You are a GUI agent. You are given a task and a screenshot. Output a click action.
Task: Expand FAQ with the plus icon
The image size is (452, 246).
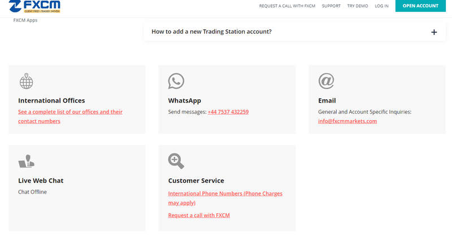434,32
